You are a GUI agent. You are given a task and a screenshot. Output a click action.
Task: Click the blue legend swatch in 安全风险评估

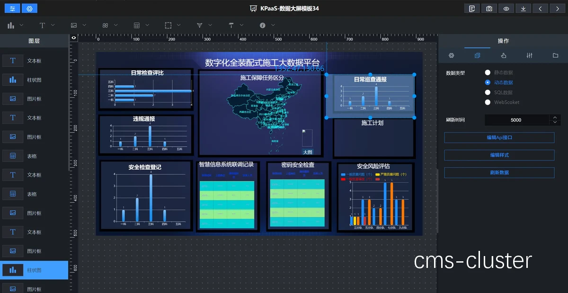click(x=344, y=175)
